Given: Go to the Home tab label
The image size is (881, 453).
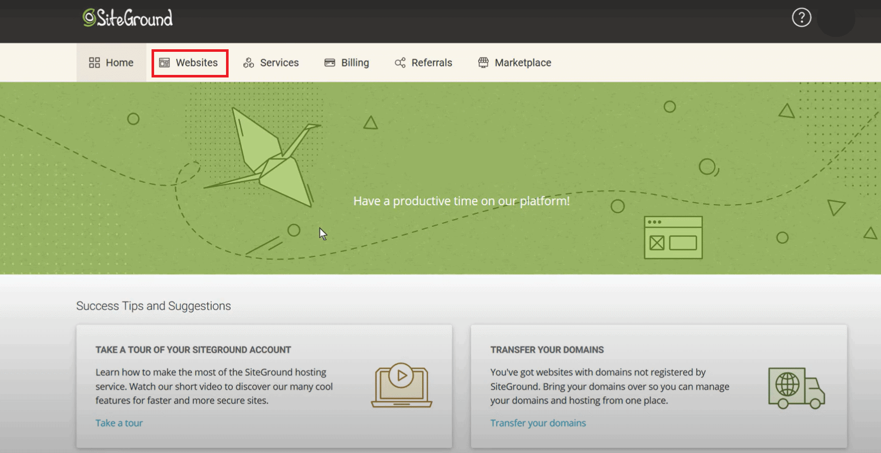Looking at the screenshot, I should pos(120,63).
